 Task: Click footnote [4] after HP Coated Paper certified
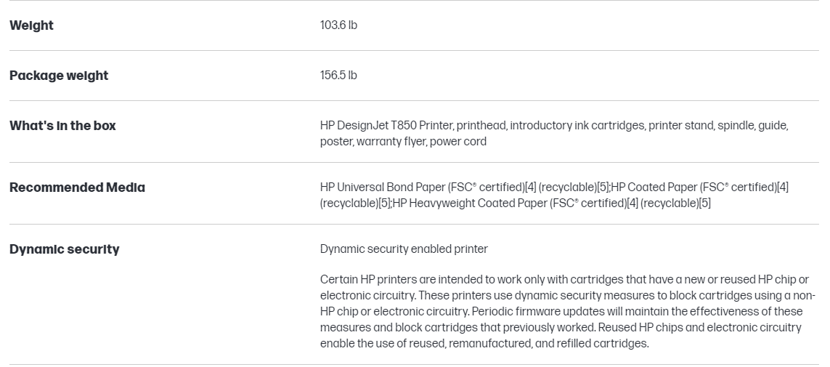pos(782,187)
